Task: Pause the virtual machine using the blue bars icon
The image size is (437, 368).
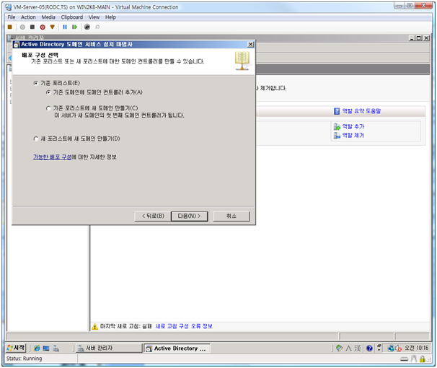Action: coord(65,27)
